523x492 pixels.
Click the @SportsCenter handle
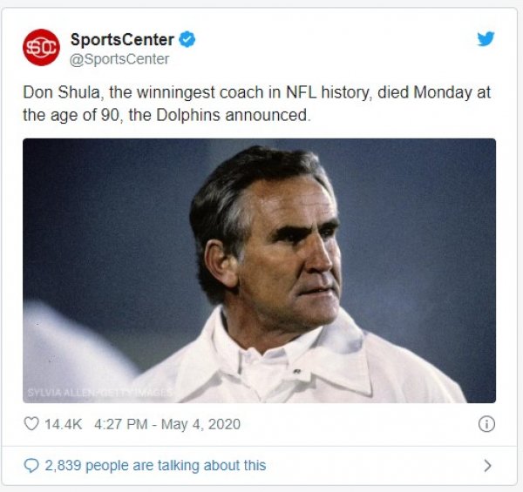point(119,59)
